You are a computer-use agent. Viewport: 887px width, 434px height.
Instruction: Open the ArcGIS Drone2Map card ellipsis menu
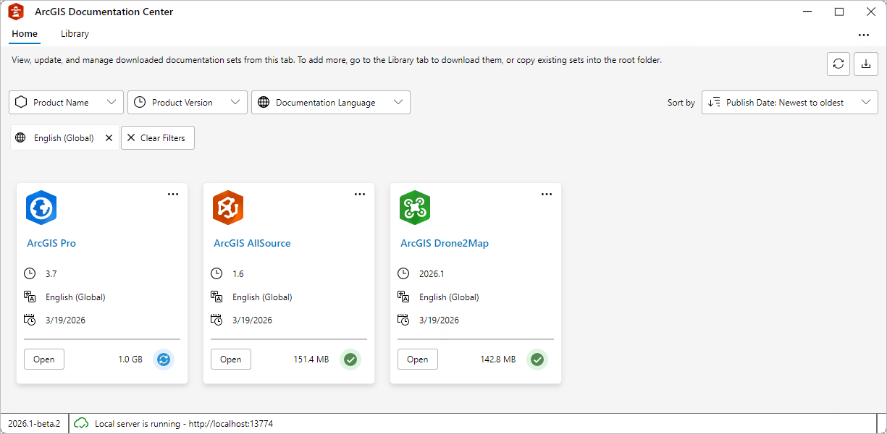(x=547, y=194)
